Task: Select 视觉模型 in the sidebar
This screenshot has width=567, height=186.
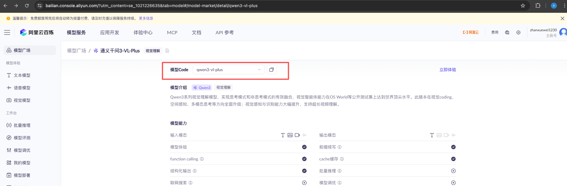Action: pos(22,100)
